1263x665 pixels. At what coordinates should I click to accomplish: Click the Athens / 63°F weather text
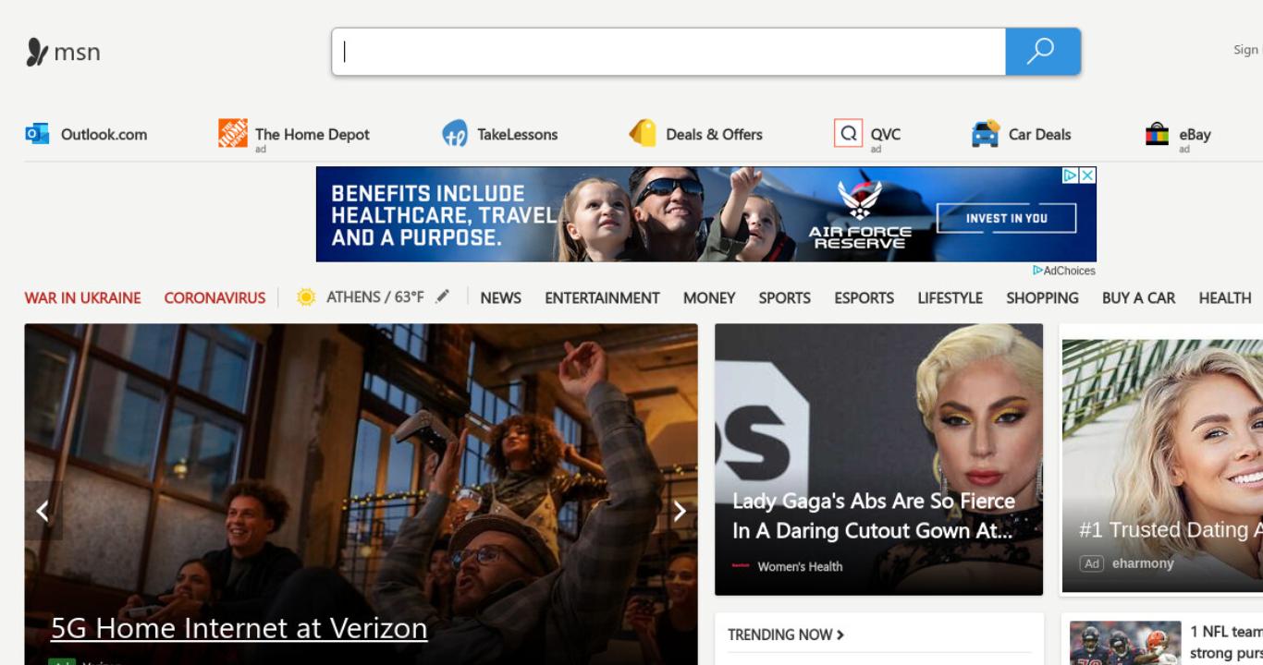[x=375, y=296]
